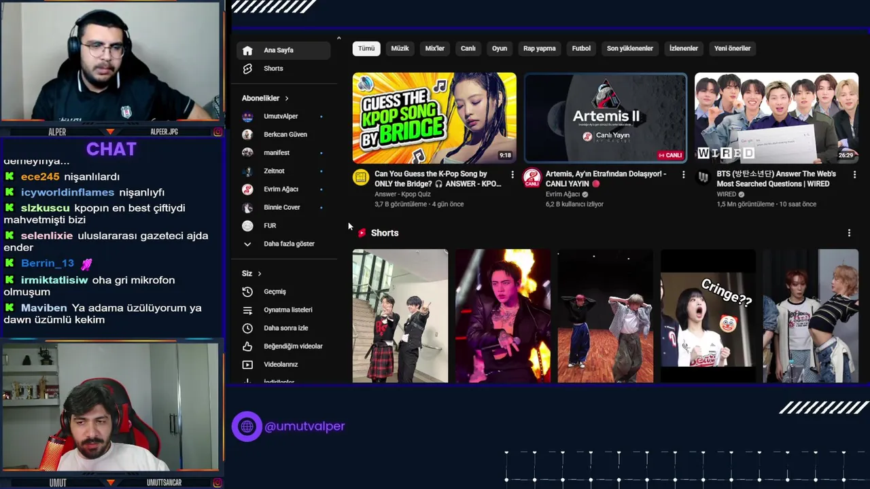Viewport: 870px width, 489px height.
Task: Select the Tümü filter chip
Action: click(x=366, y=49)
